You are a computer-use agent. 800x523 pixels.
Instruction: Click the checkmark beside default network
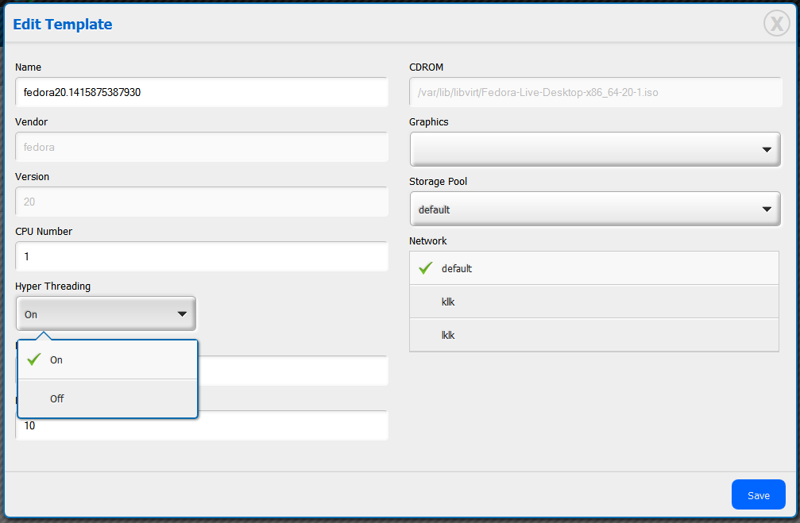click(x=425, y=268)
